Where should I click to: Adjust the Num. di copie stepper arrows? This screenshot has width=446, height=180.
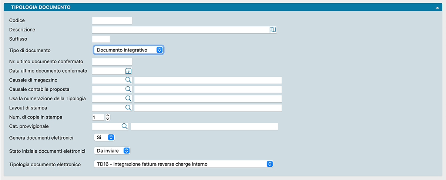point(108,117)
